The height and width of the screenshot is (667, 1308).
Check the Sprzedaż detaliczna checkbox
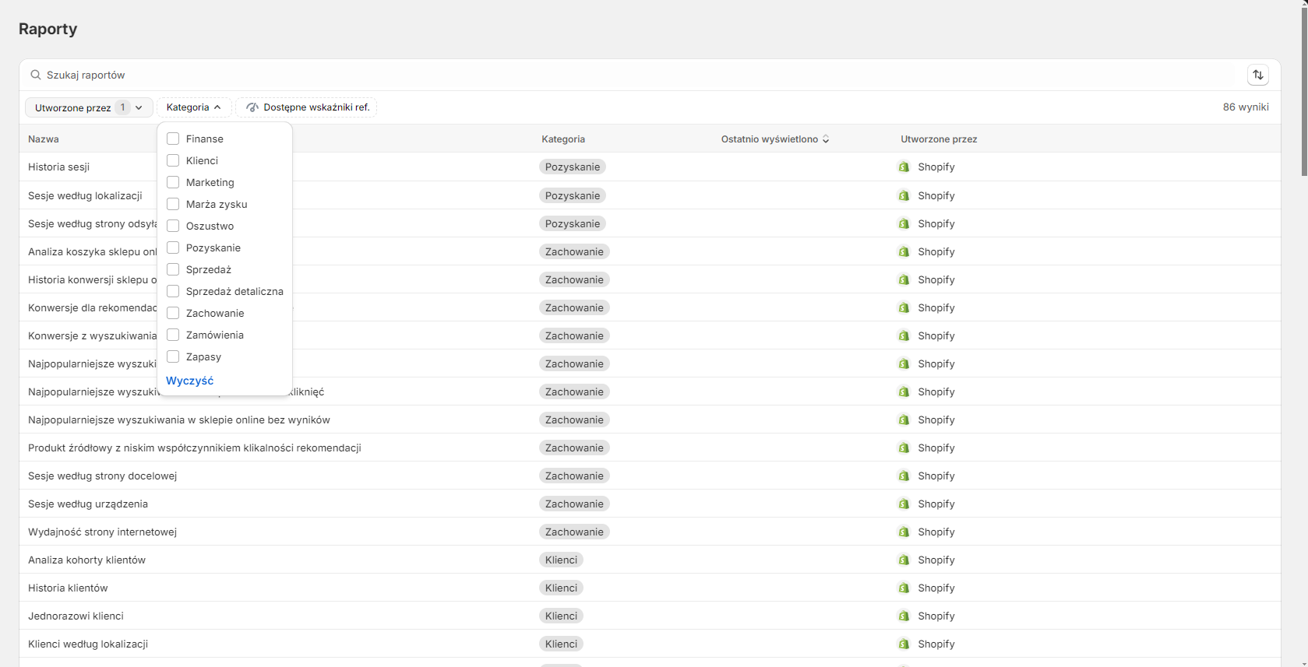173,291
